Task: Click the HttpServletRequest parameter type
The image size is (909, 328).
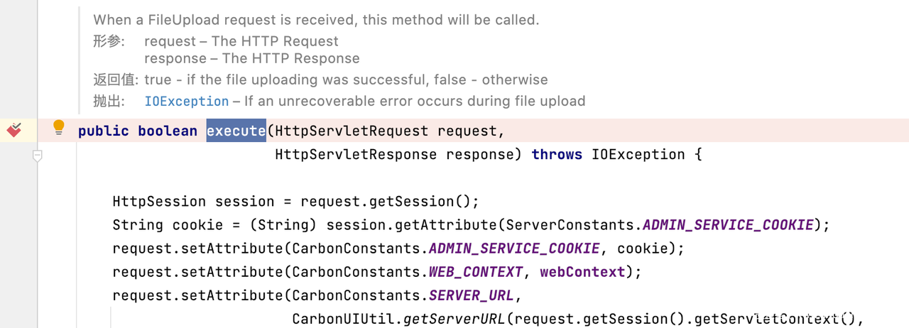Action: (x=352, y=131)
